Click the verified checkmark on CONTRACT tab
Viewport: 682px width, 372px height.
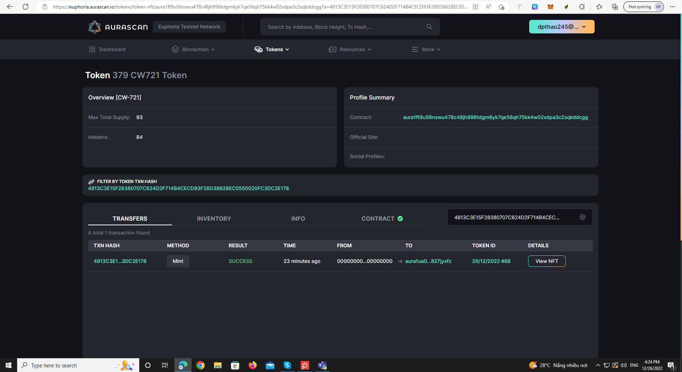400,219
